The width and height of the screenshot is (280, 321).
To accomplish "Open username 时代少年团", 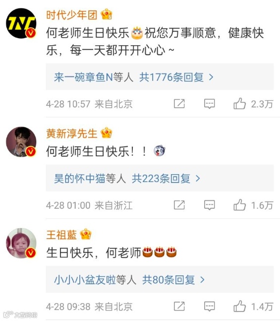I will coord(71,15).
